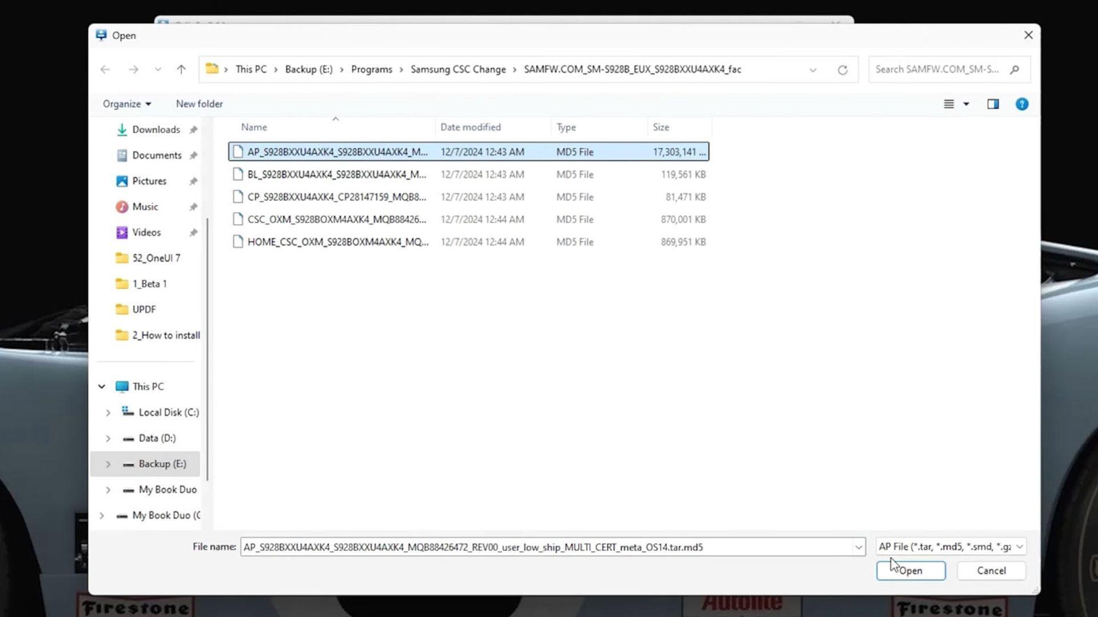Select the CP_S928BXXU4AXK4 file

coord(468,197)
